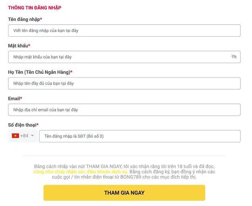Click the Số điện thoại label
The height and width of the screenshot is (206, 252).
[23, 125]
